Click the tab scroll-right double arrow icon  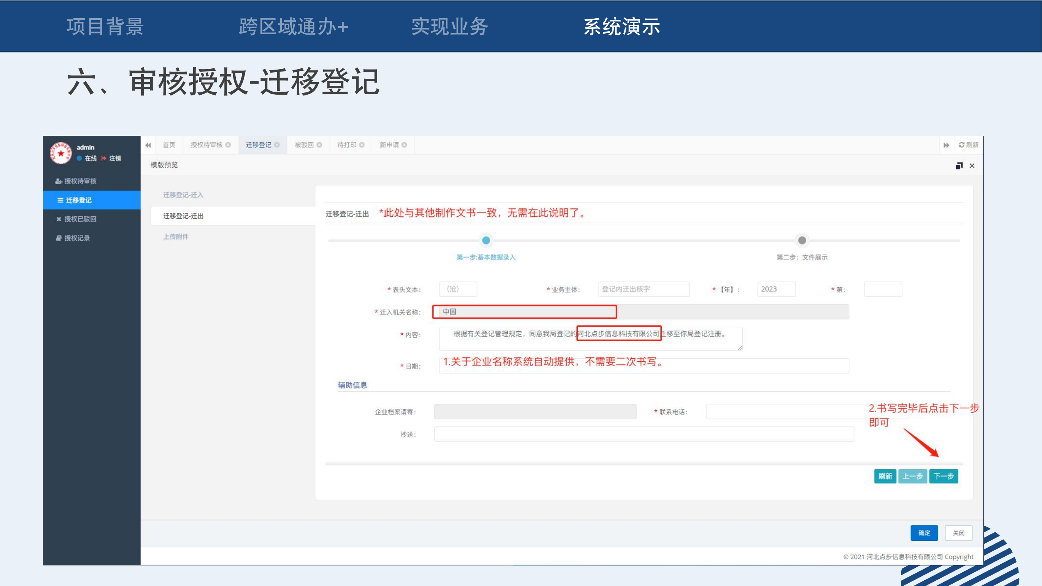946,145
